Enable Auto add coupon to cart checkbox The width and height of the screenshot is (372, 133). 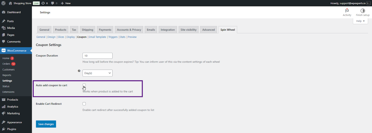click(84, 85)
